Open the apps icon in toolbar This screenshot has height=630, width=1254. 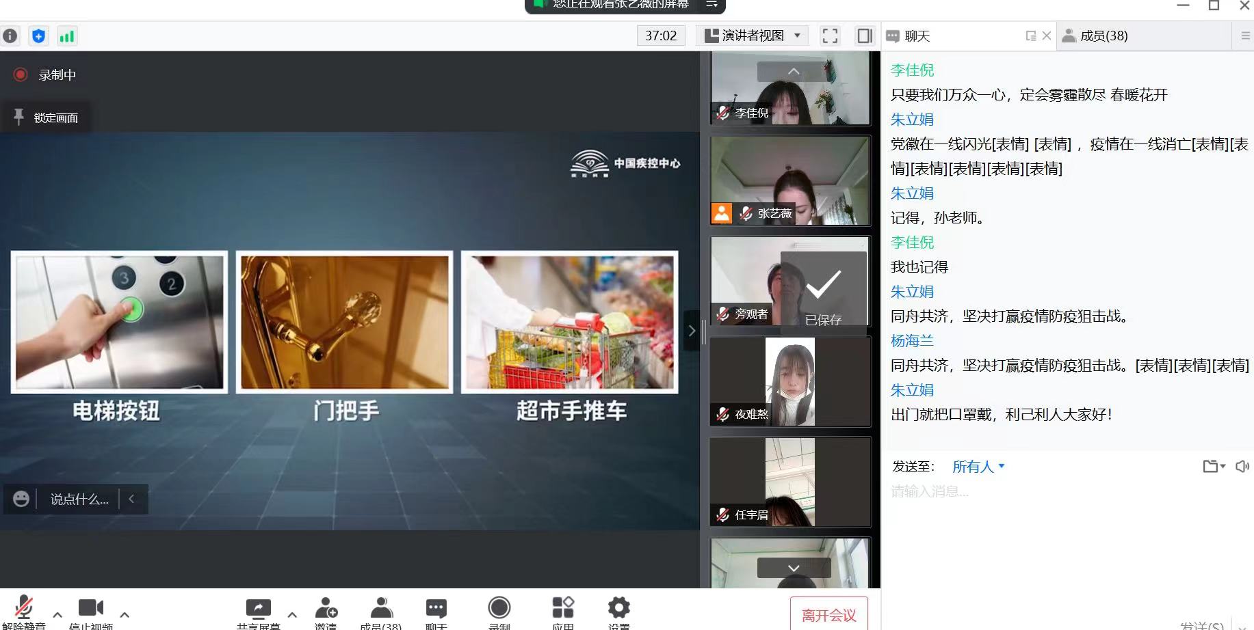coord(563,610)
